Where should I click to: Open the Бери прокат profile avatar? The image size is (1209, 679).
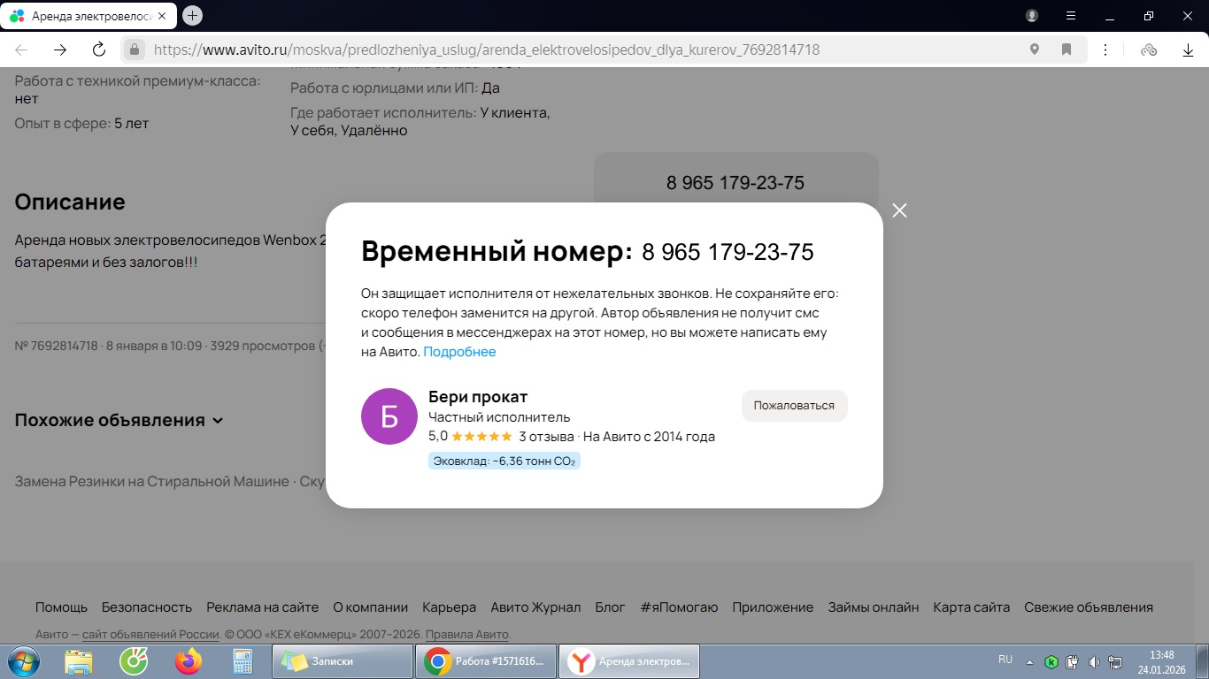(389, 416)
